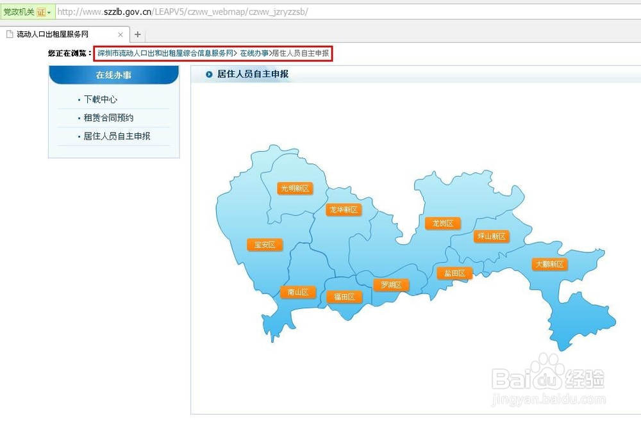Viewport: 641px width, 421px height.
Task: Select 福田区 marker on the map
Action: (344, 297)
